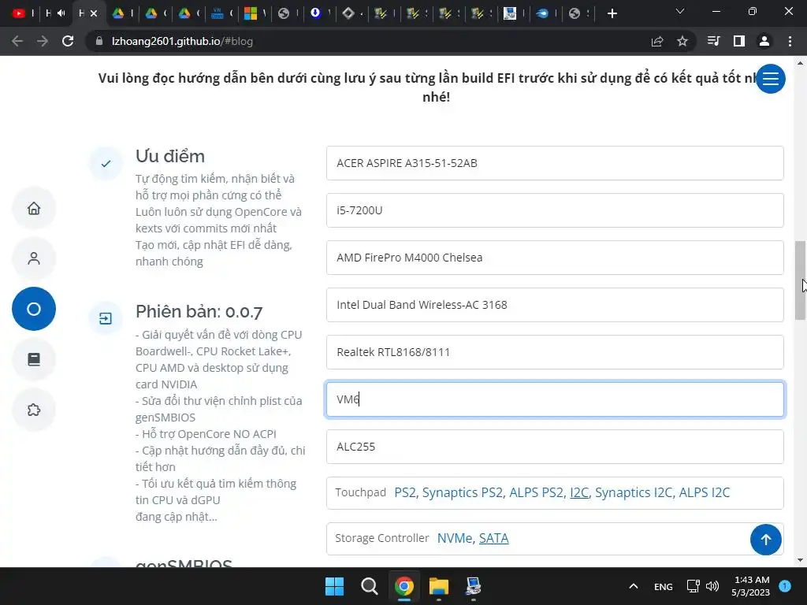The height and width of the screenshot is (605, 807).
Task: Toggle the browser side panel
Action: [x=739, y=41]
